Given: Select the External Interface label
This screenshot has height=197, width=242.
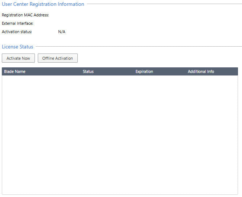Looking at the screenshot, I should click(17, 23).
